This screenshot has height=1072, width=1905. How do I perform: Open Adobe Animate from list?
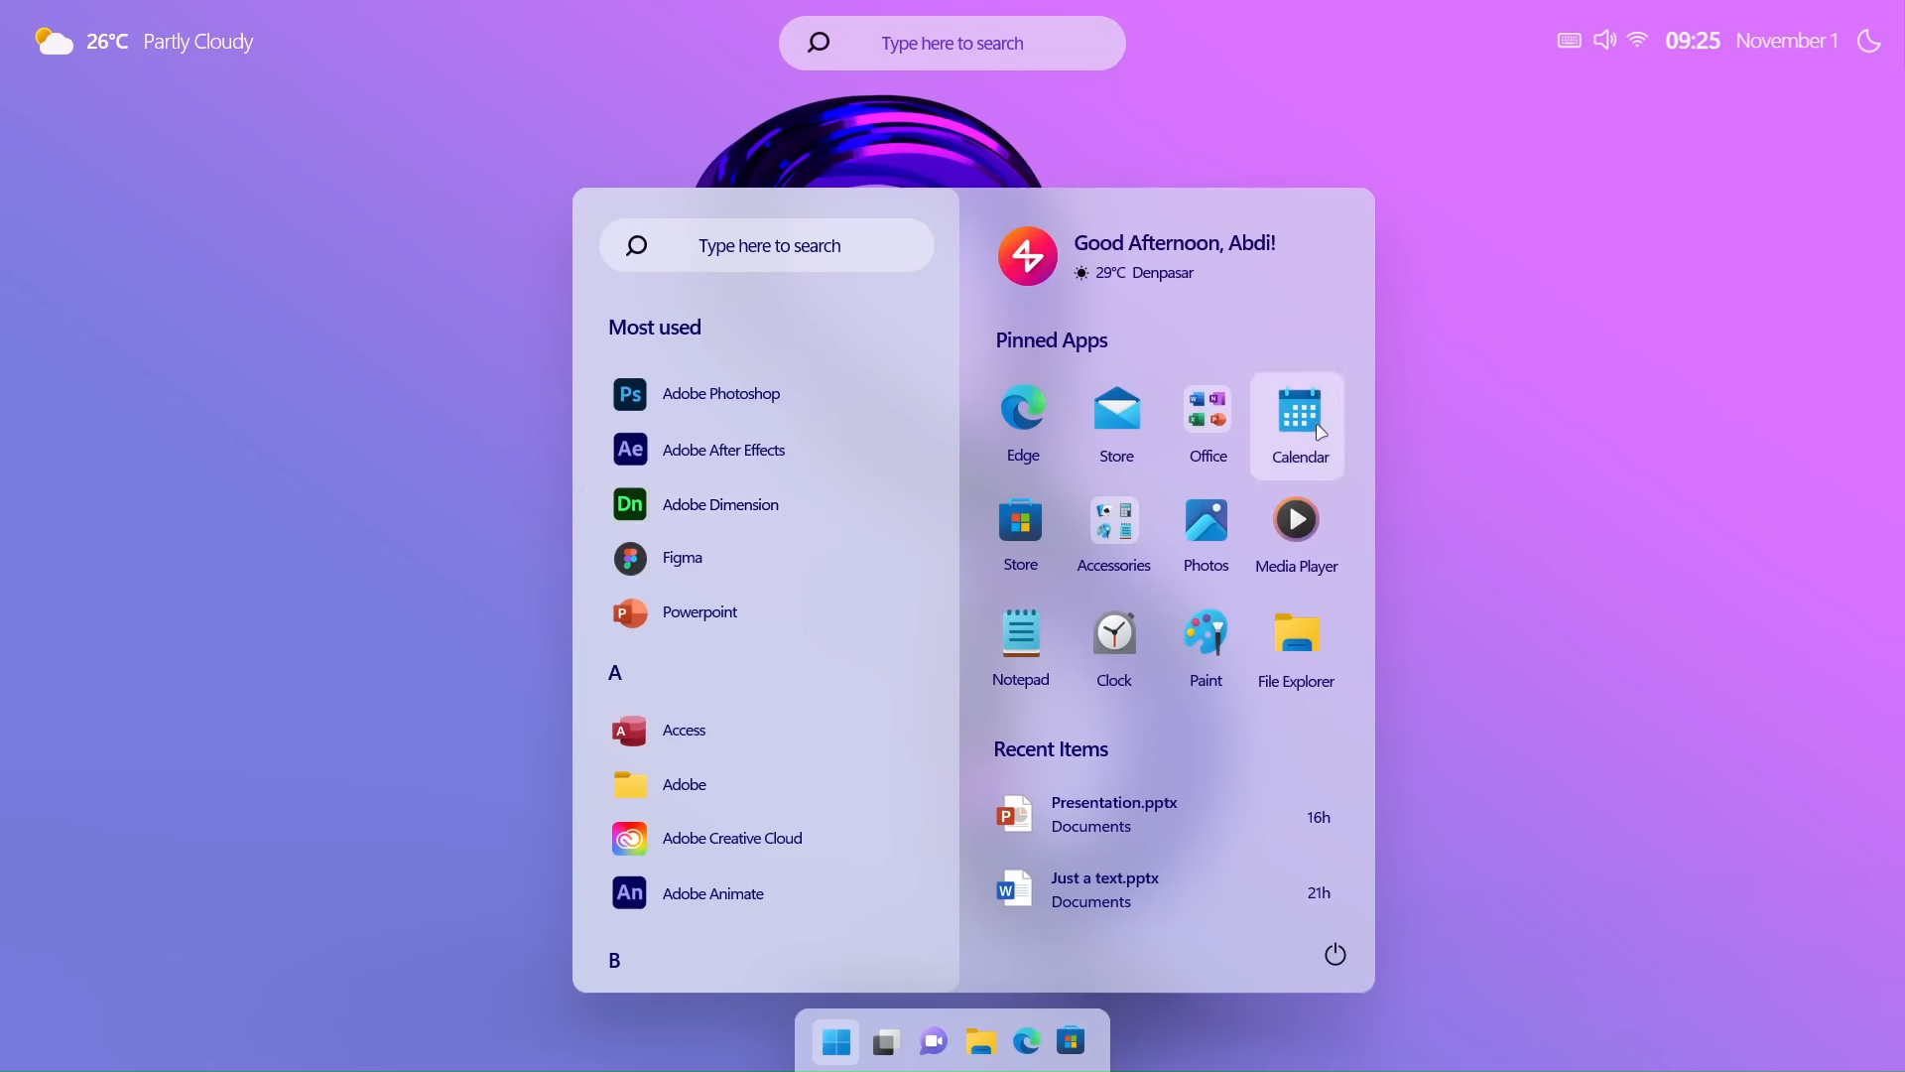click(x=713, y=892)
